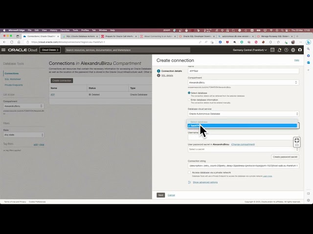Click the Create connection button on Connections page

(x=62, y=80)
